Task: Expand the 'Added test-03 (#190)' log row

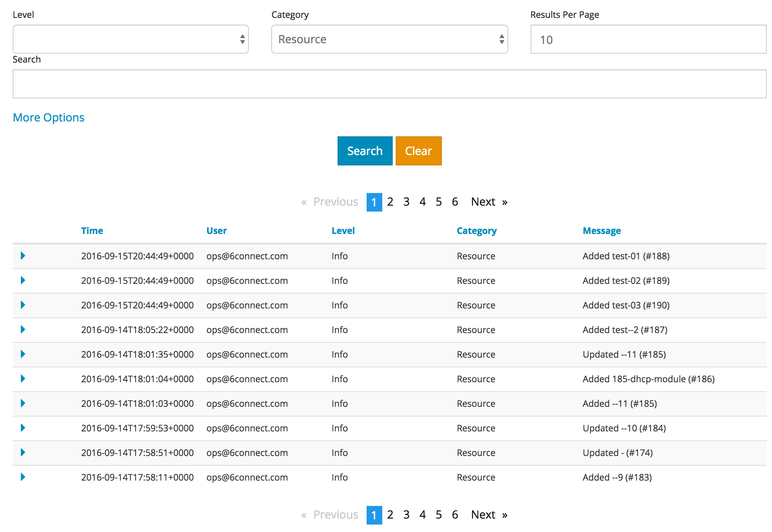Action: point(23,305)
